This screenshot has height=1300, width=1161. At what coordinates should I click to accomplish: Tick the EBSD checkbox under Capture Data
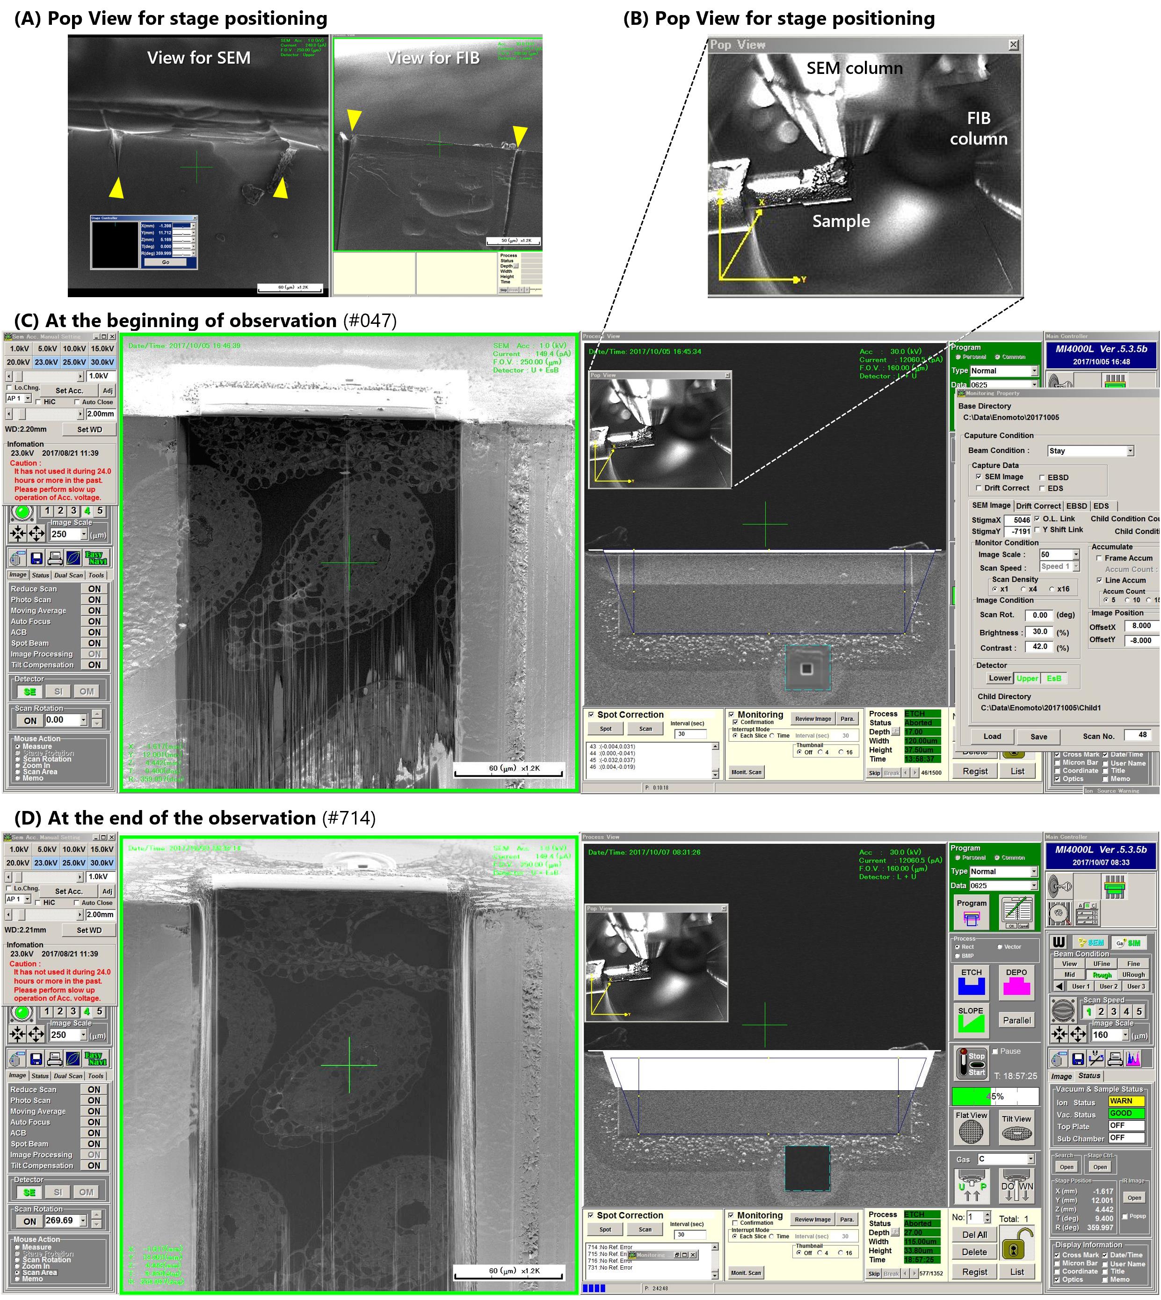click(1042, 477)
